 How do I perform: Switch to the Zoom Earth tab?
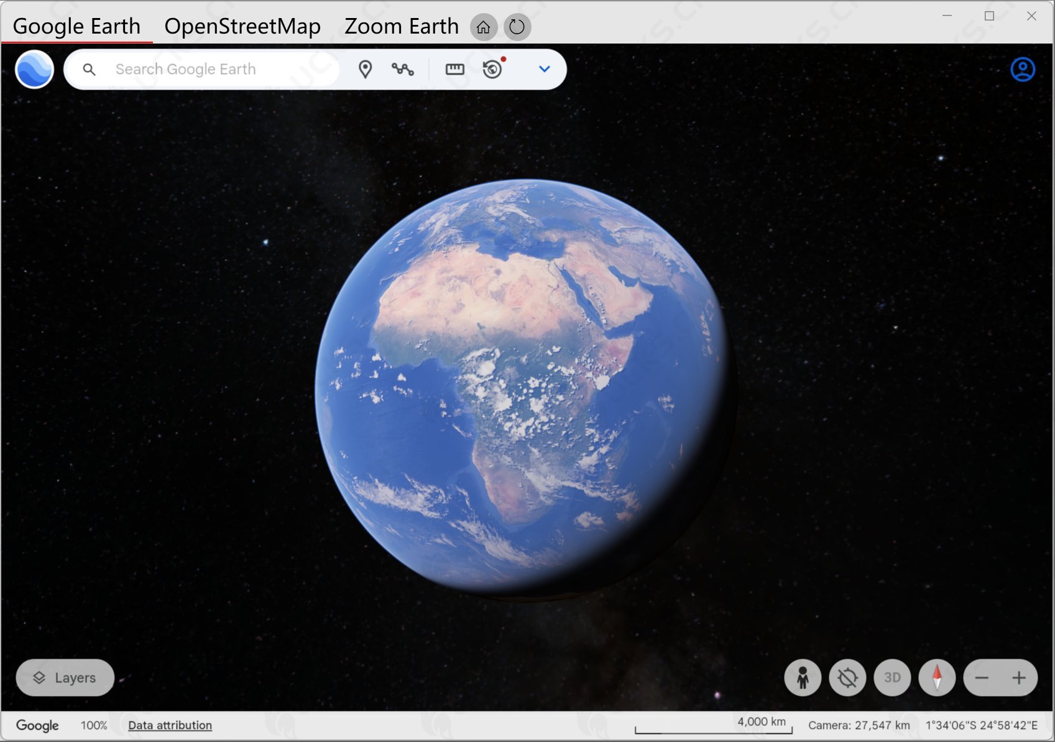(x=402, y=26)
